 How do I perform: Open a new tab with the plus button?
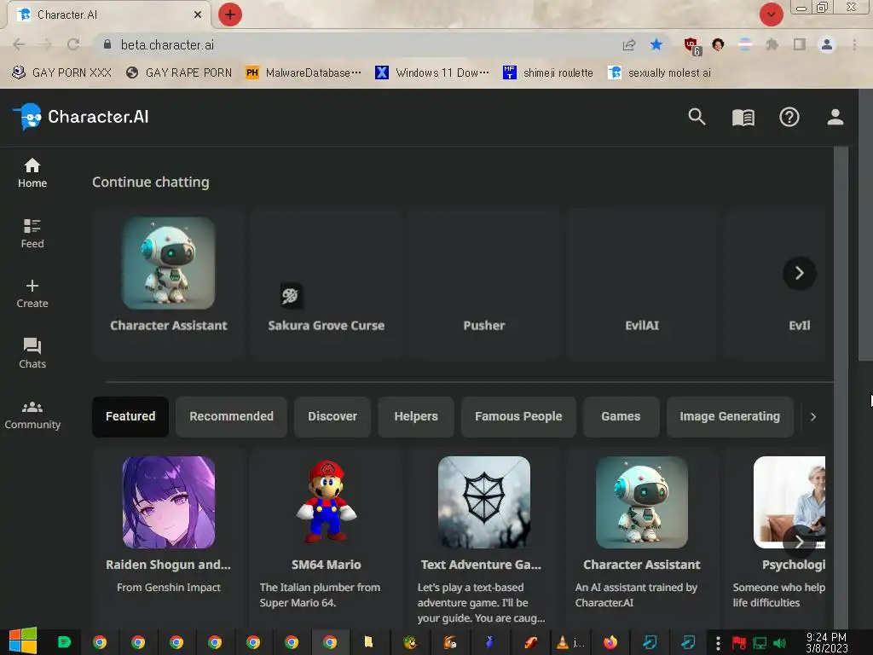(x=230, y=14)
